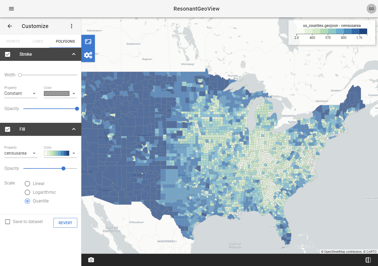The height and width of the screenshot is (266, 378).
Task: Click the REVERT button
Action: (x=65, y=223)
